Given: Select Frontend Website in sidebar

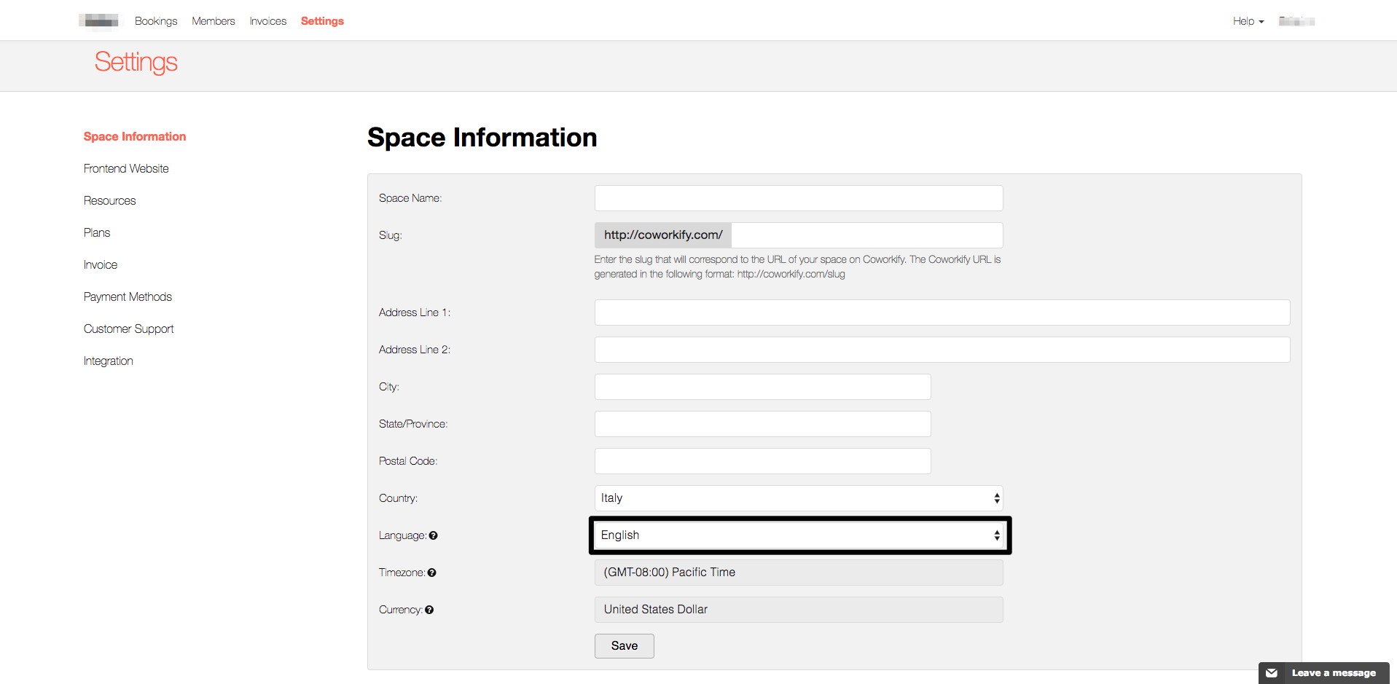Looking at the screenshot, I should click(126, 168).
